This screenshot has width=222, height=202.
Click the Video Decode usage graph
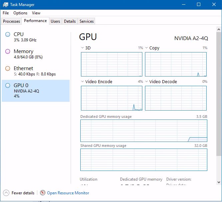pos(176,98)
